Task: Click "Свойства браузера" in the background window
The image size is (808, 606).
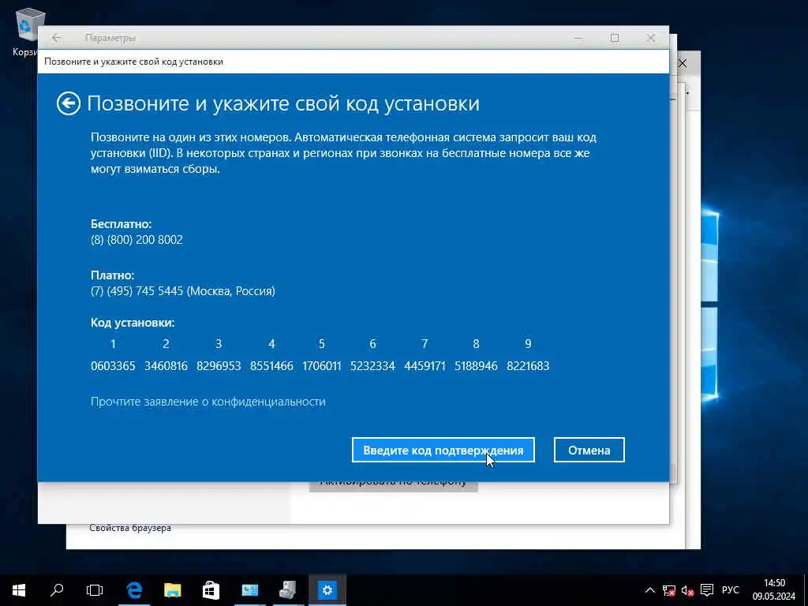Action: [x=130, y=528]
